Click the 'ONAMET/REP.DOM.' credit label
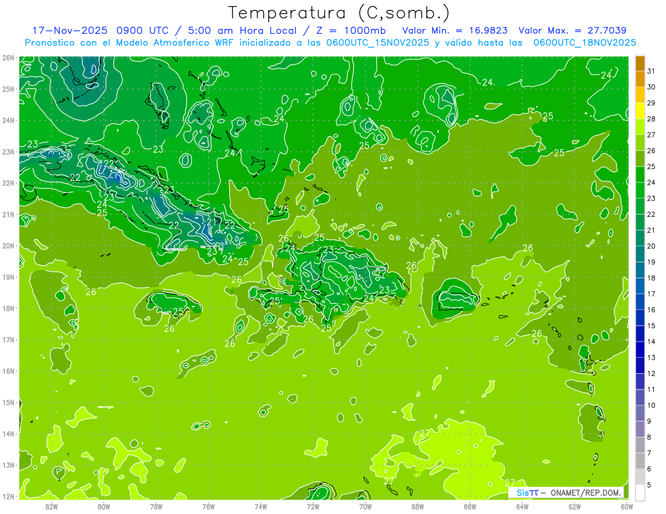Viewport: 666px width, 514px height. click(586, 492)
